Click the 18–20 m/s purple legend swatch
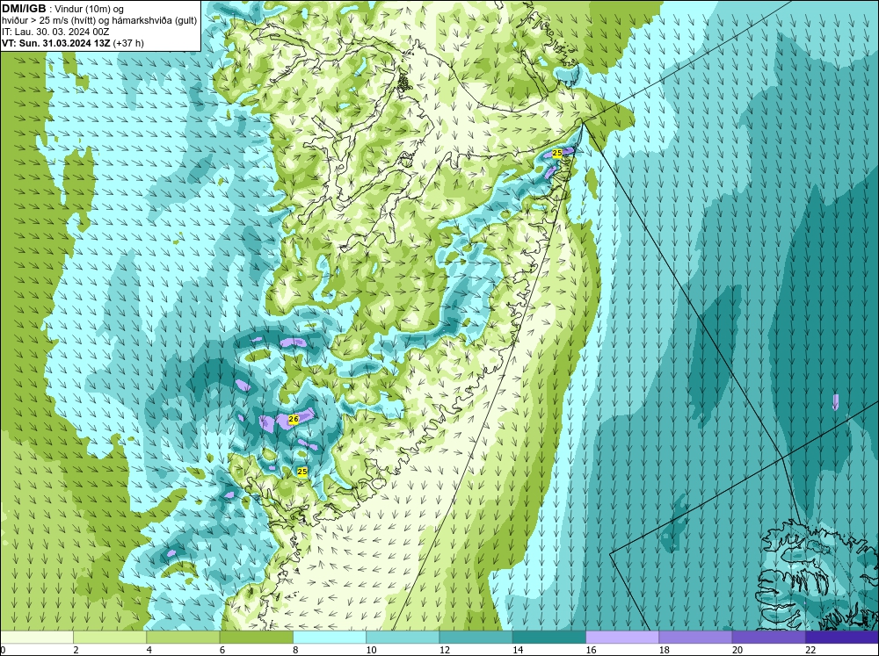Screen dimensions: 879x656 click(x=695, y=638)
